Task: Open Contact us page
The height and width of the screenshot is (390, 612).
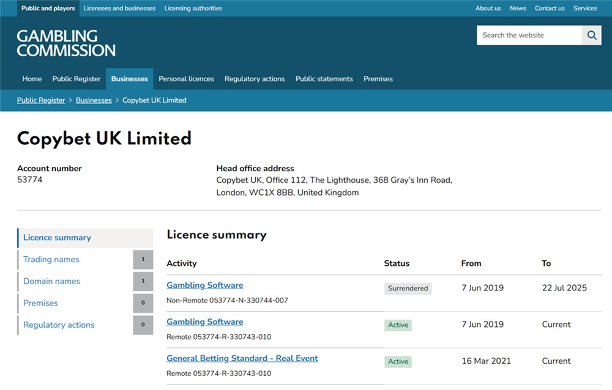Action: (x=550, y=8)
